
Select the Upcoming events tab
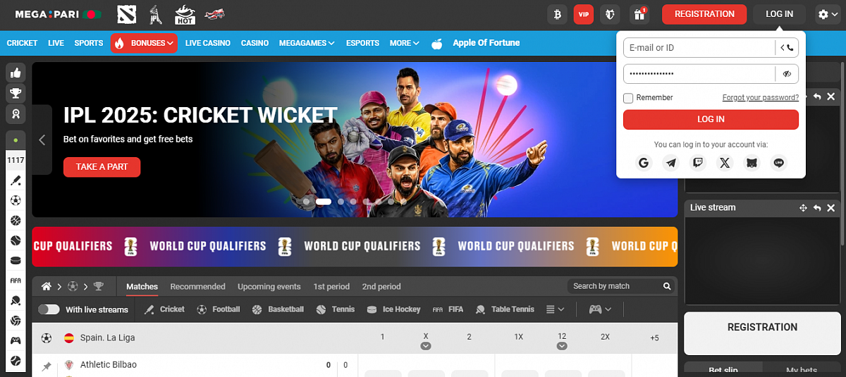(269, 287)
